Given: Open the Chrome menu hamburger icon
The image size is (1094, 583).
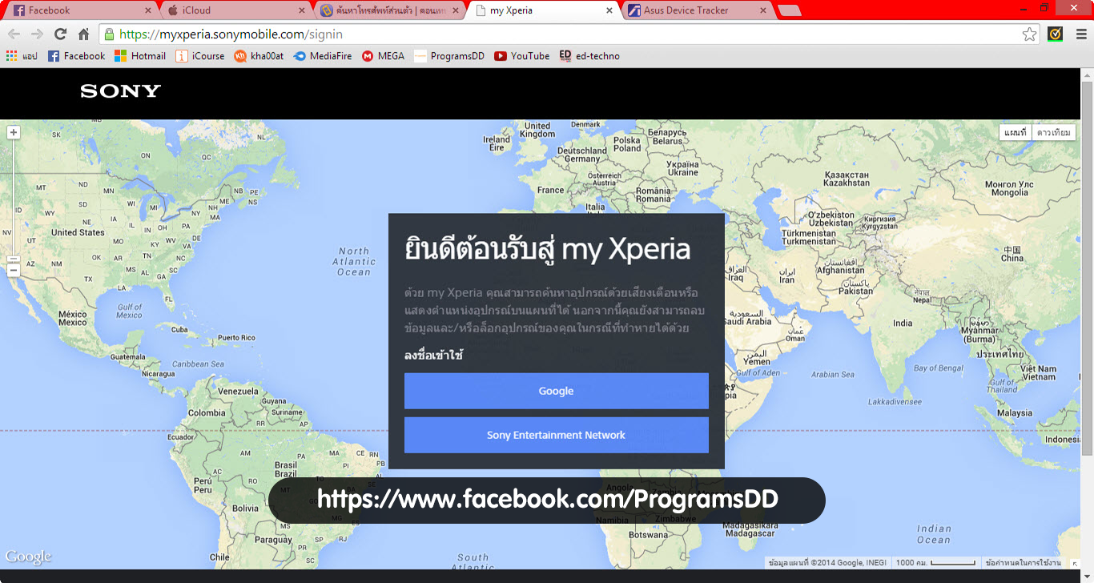Looking at the screenshot, I should (x=1081, y=34).
